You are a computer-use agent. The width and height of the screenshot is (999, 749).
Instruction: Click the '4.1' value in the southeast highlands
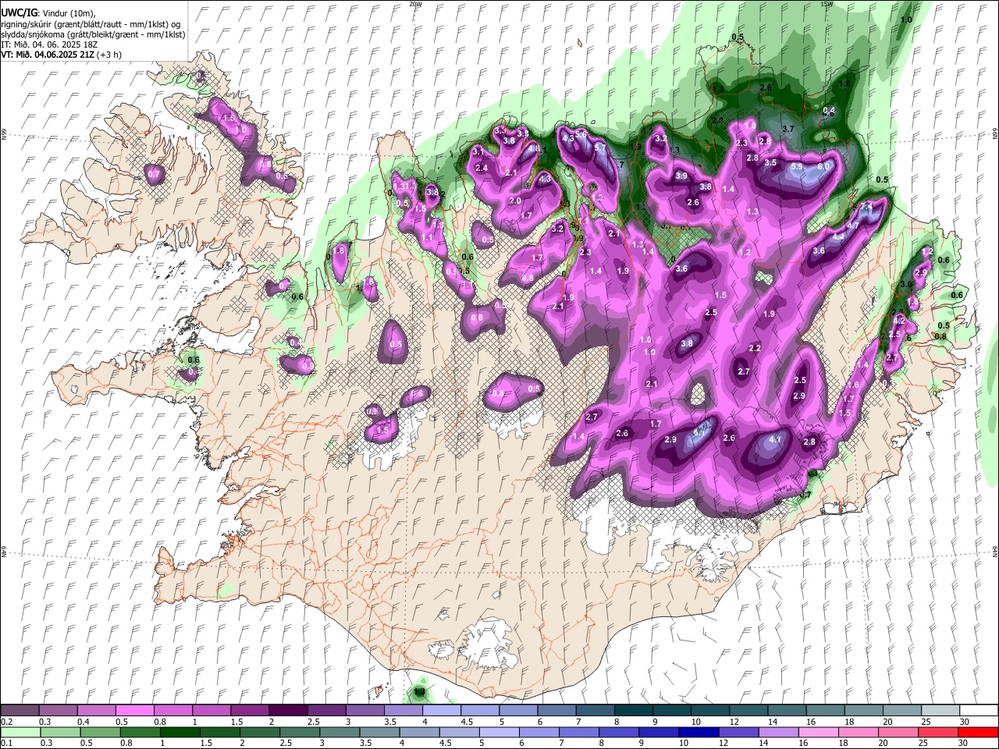(x=775, y=440)
